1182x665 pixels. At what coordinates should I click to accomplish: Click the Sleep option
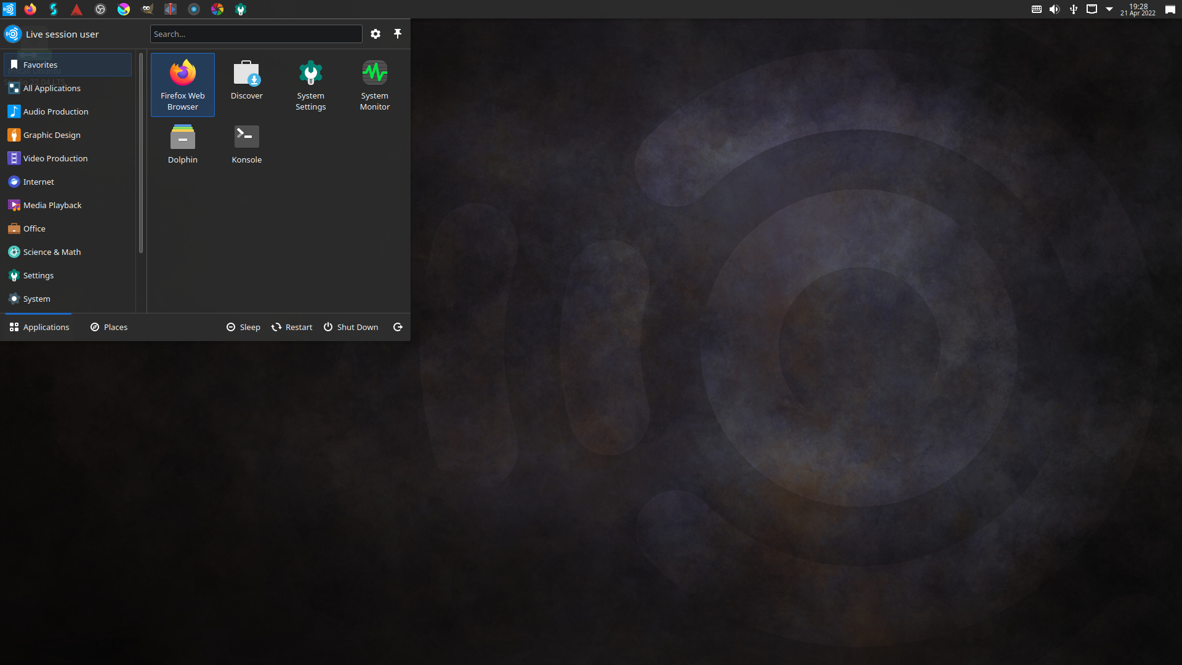243,327
